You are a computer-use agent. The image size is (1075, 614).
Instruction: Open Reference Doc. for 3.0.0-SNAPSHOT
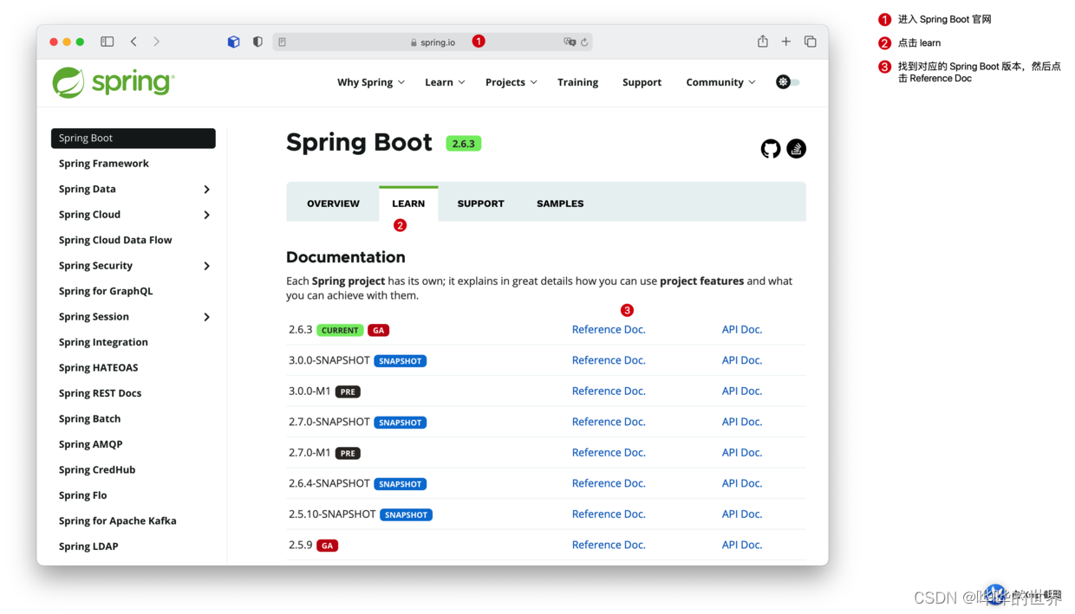click(x=609, y=360)
